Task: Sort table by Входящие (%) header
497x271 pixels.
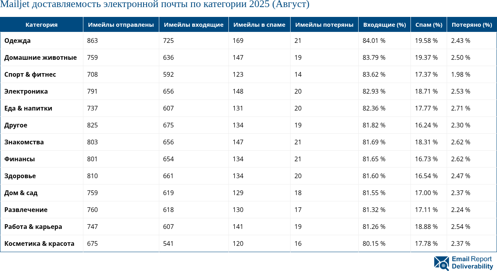Action: click(384, 25)
